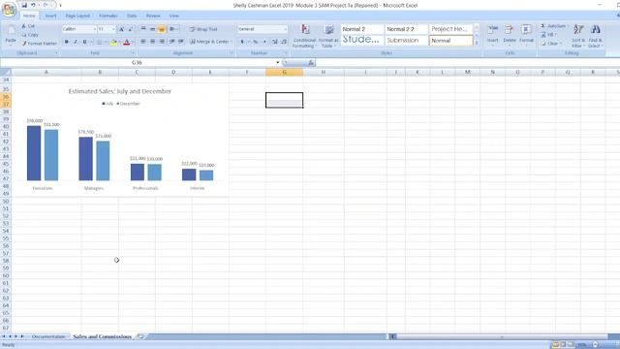Apply center text alignment
The height and width of the screenshot is (349, 620).
point(153,42)
